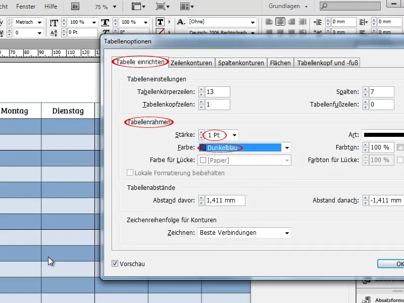Image resolution: width=404 pixels, height=303 pixels.
Task: Switch to the Spaltenkonturen tab
Action: 241,63
